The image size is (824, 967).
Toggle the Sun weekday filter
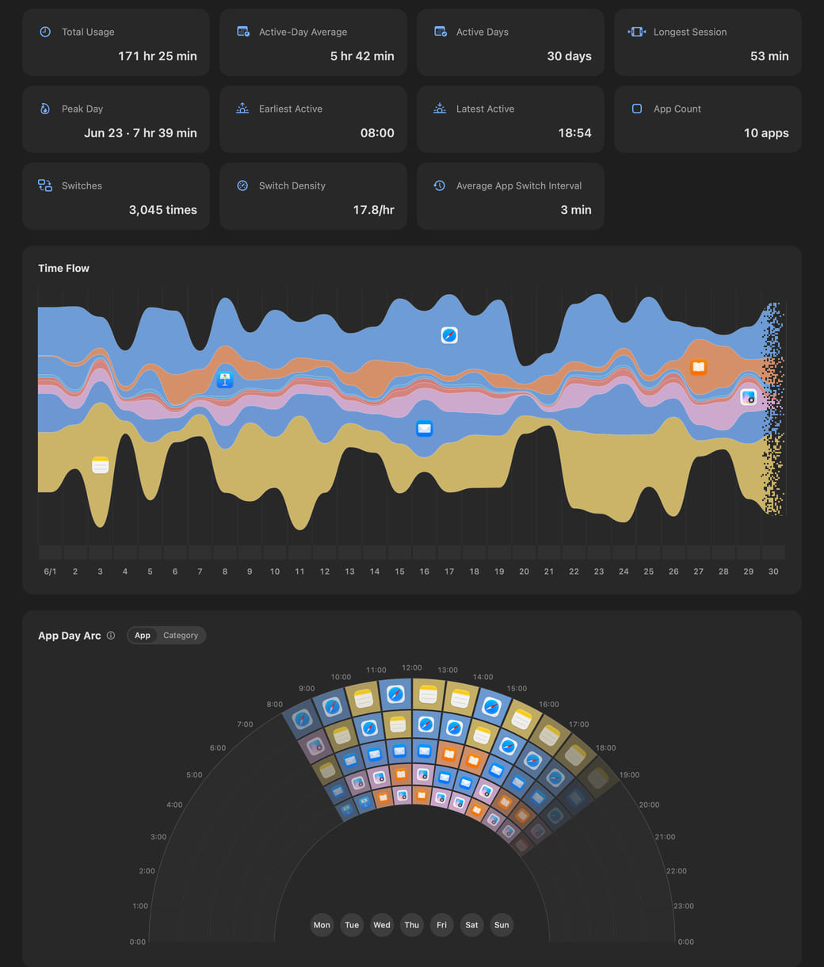[x=502, y=925]
